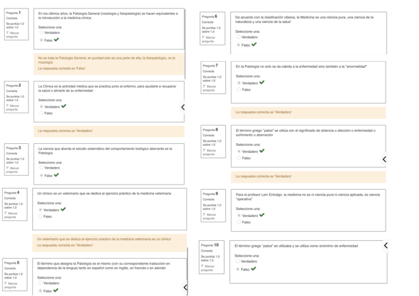419x296 pixels.
Task: Click the left chevron beside Pregunta 2
Action: [183, 107]
